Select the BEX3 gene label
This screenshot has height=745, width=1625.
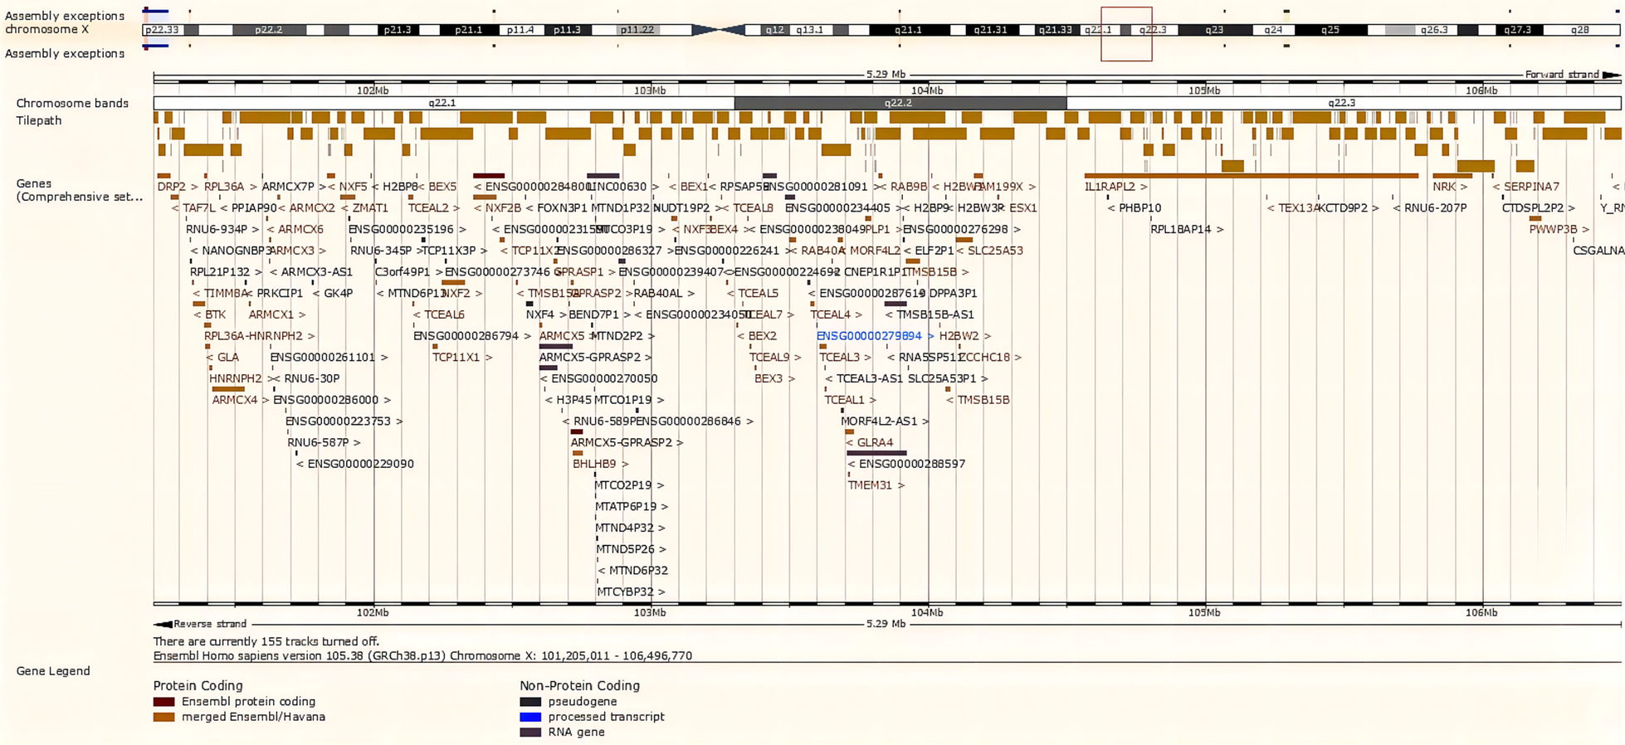click(x=774, y=378)
